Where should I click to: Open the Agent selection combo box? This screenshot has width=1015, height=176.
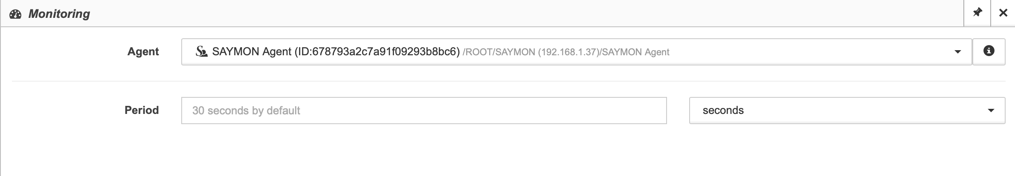576,52
